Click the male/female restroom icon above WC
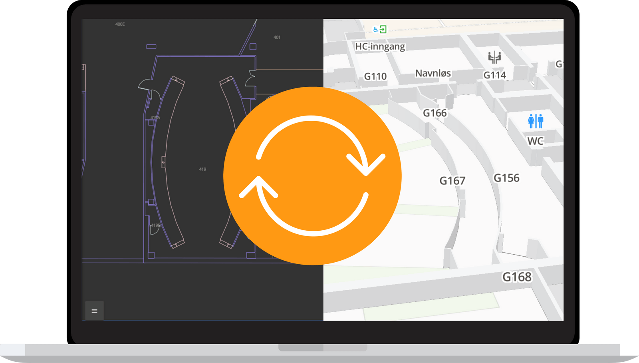This screenshot has height=363, width=639. coord(535,120)
